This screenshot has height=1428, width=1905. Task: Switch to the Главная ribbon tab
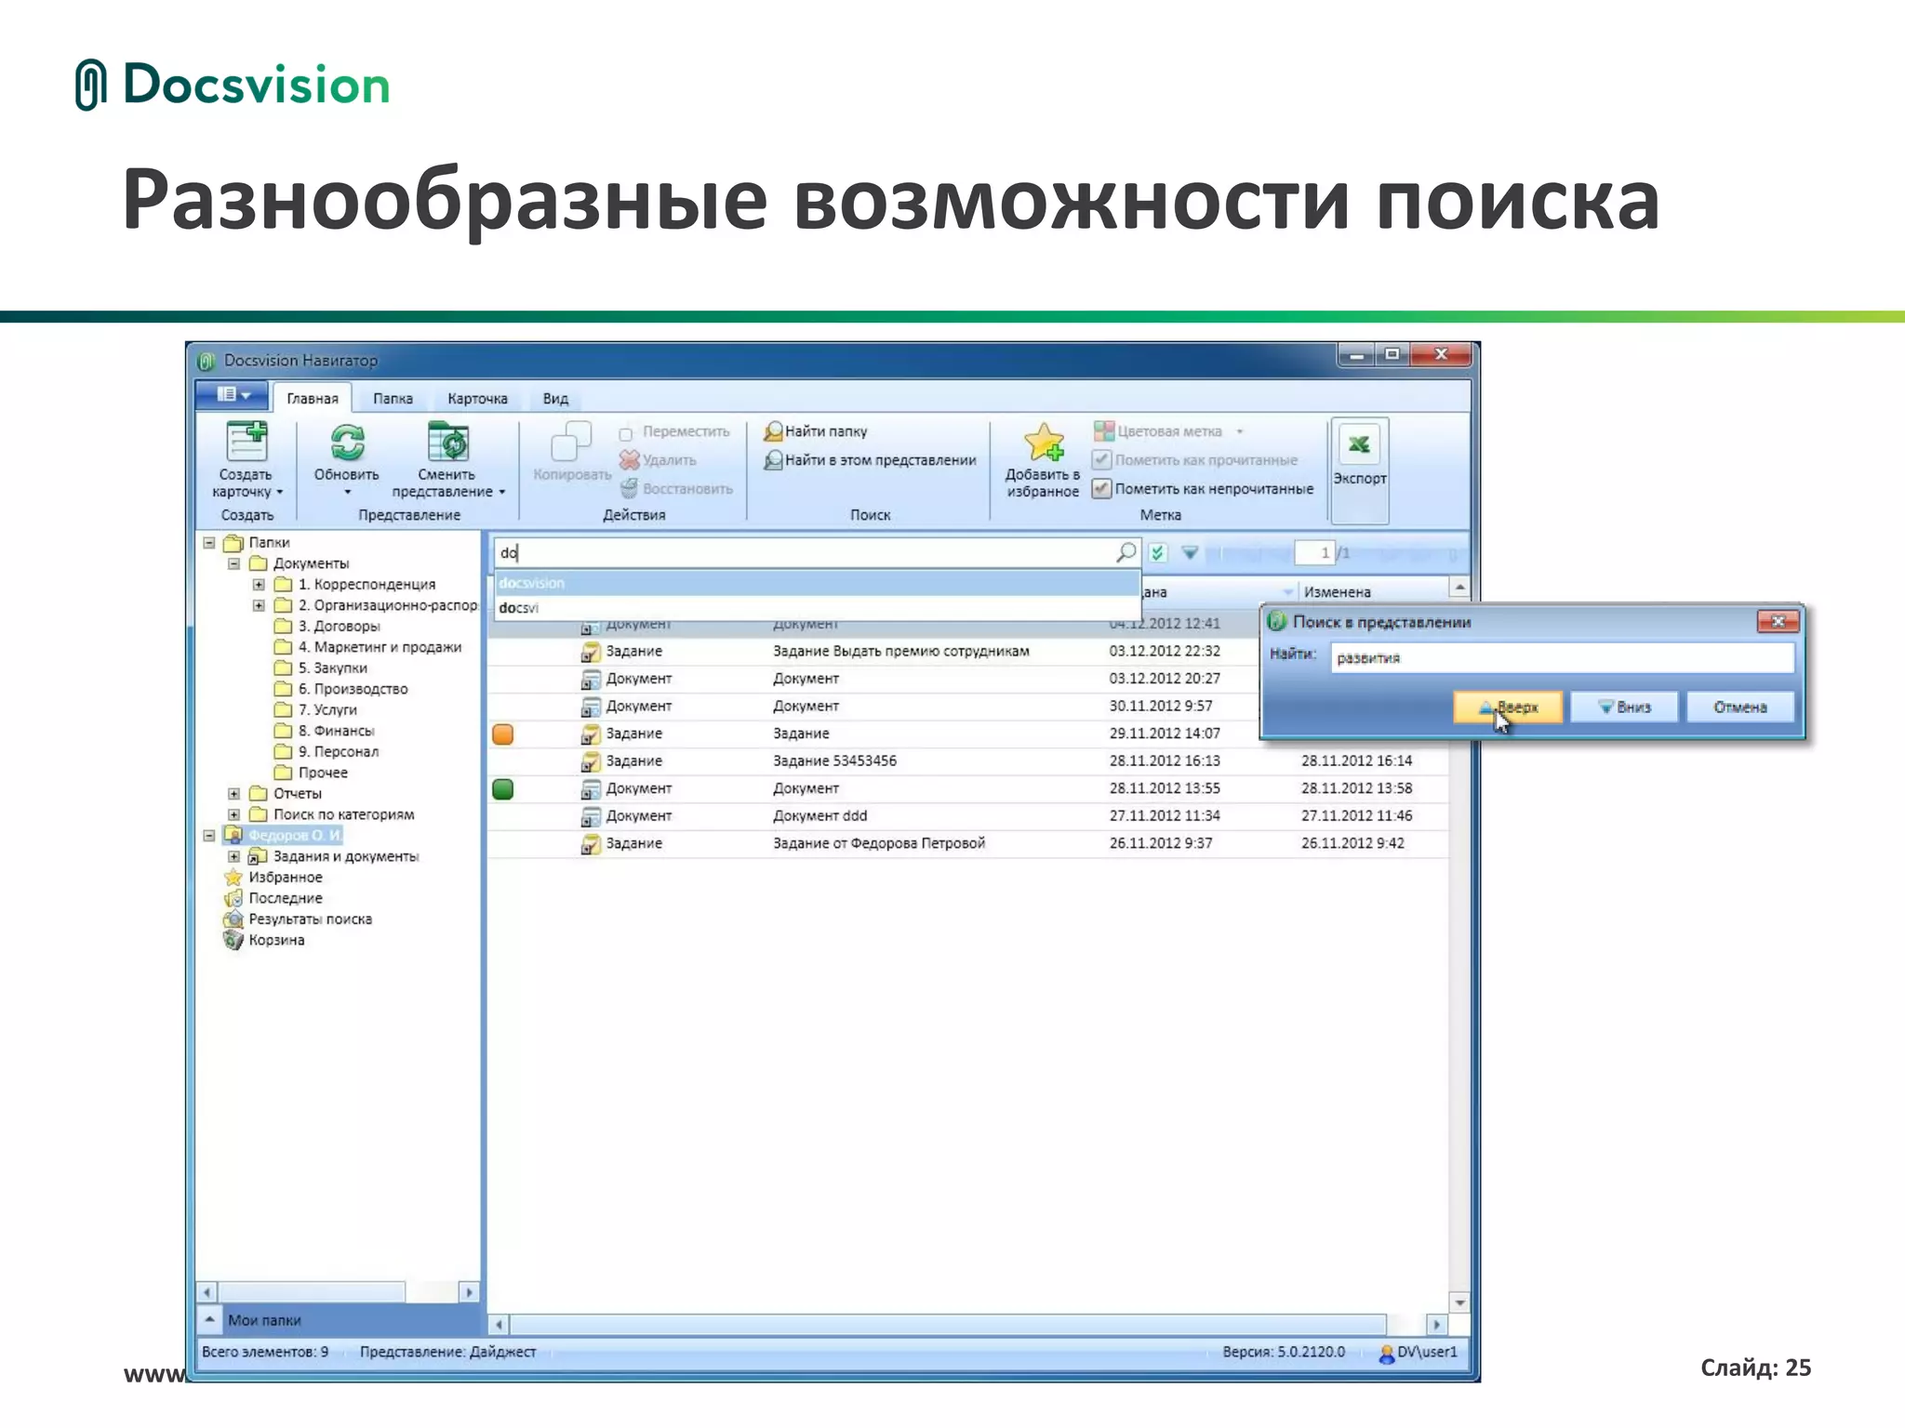click(x=313, y=399)
